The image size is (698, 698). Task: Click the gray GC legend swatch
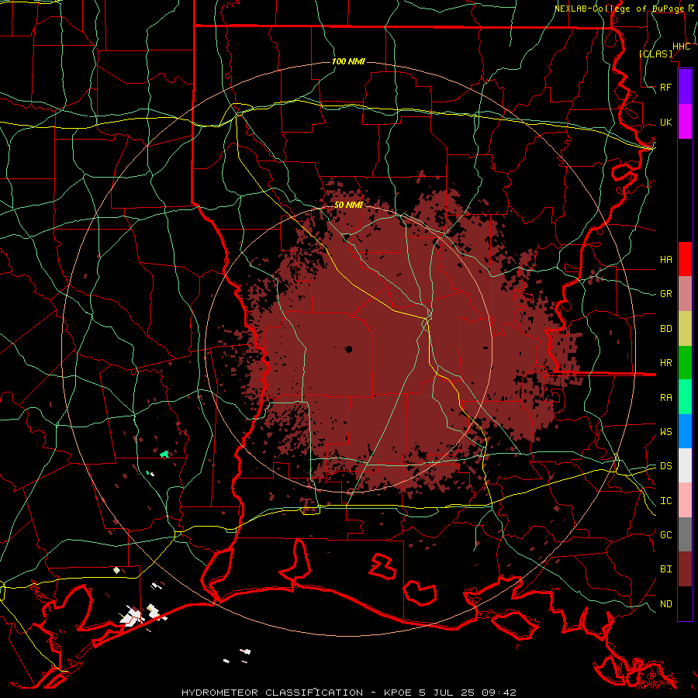coord(685,534)
